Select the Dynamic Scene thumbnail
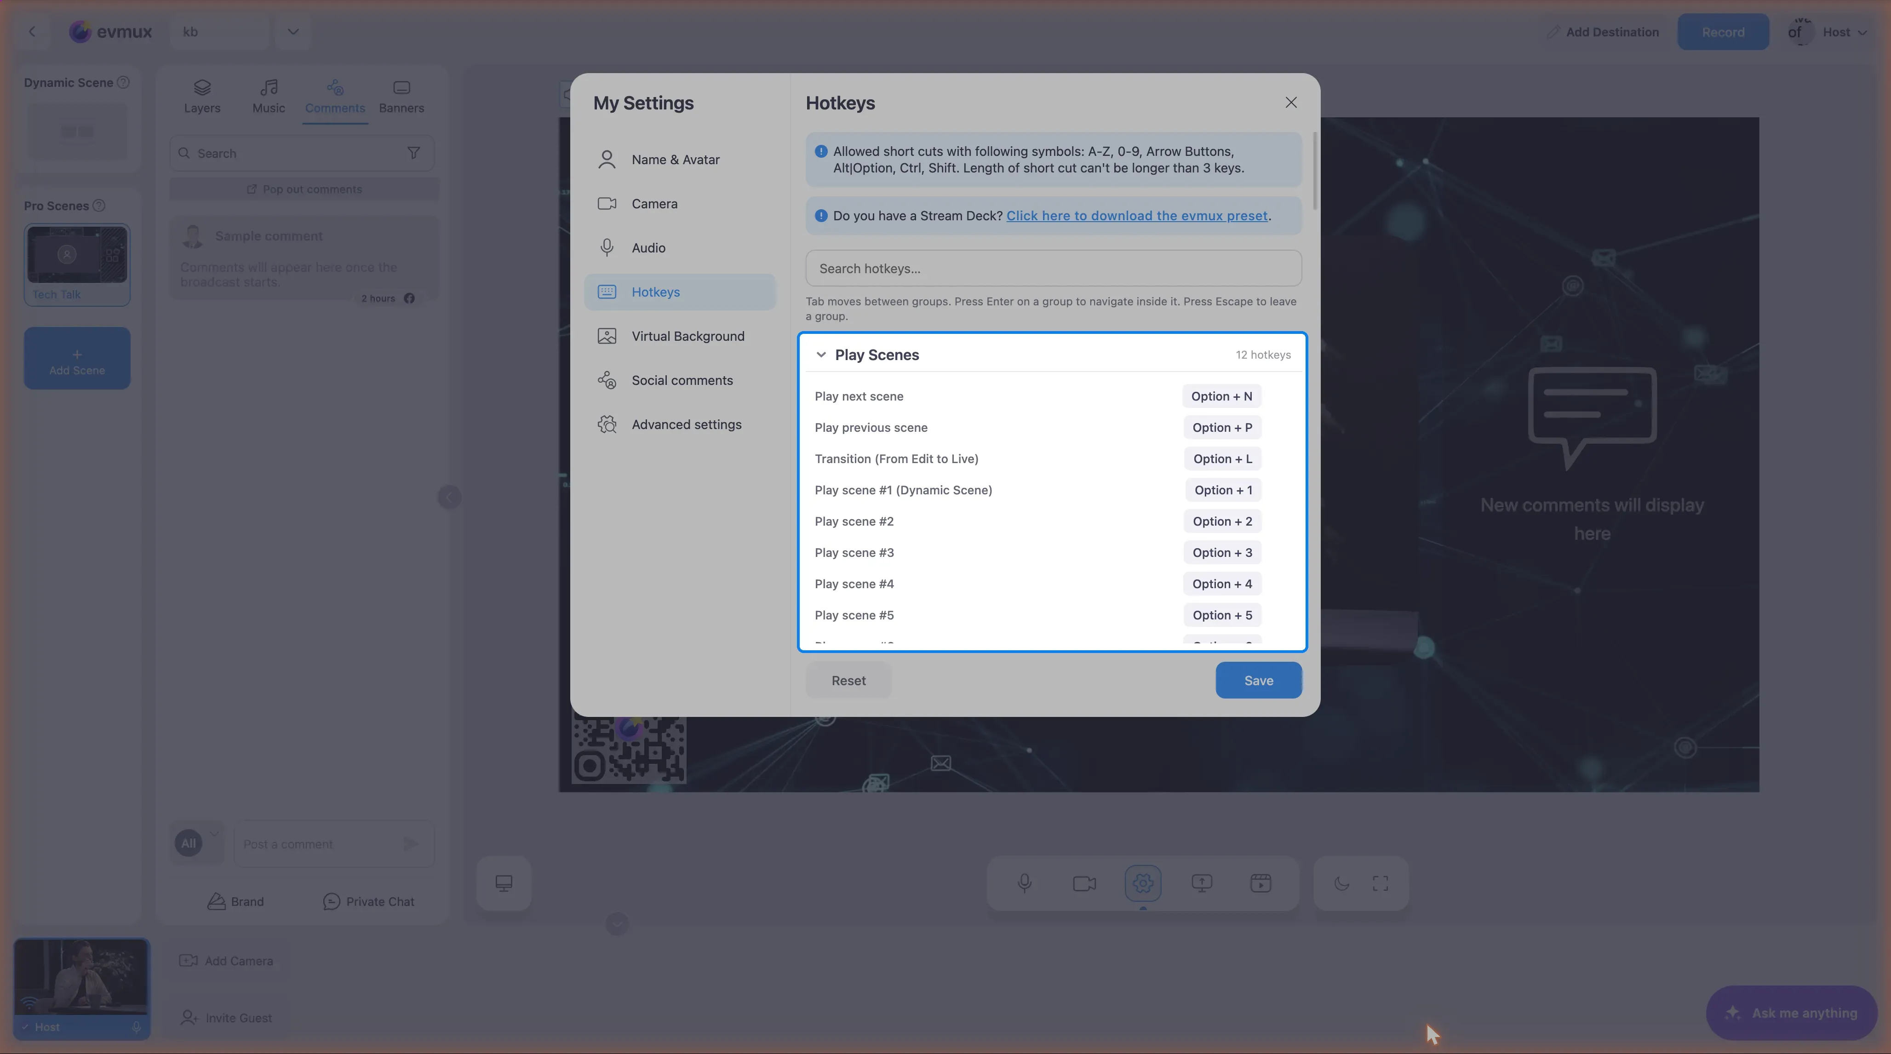 click(77, 132)
